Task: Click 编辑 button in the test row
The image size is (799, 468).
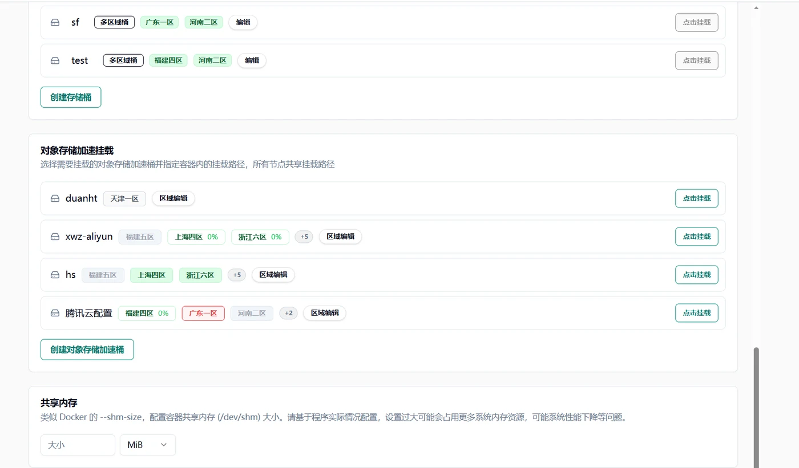Action: point(252,60)
